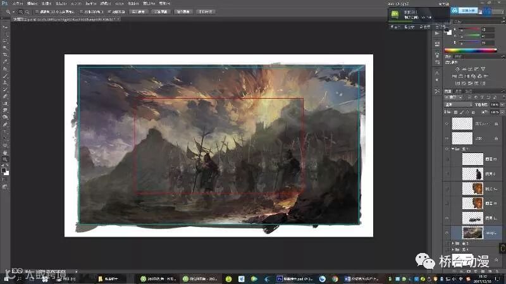Viewport: 506px width, 284px height.
Task: Open the Image menu
Action: click(x=46, y=3)
